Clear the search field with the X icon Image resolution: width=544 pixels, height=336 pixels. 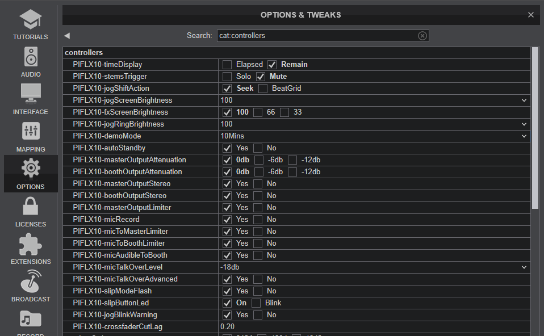coord(422,36)
